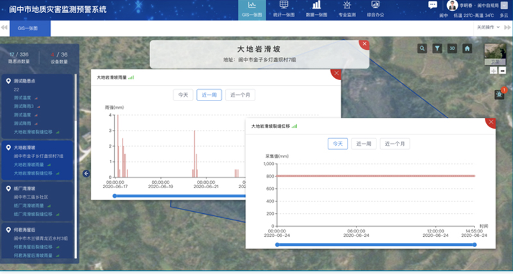Switch to the GIS一张图 top module
The width and height of the screenshot is (513, 274).
tap(251, 8)
